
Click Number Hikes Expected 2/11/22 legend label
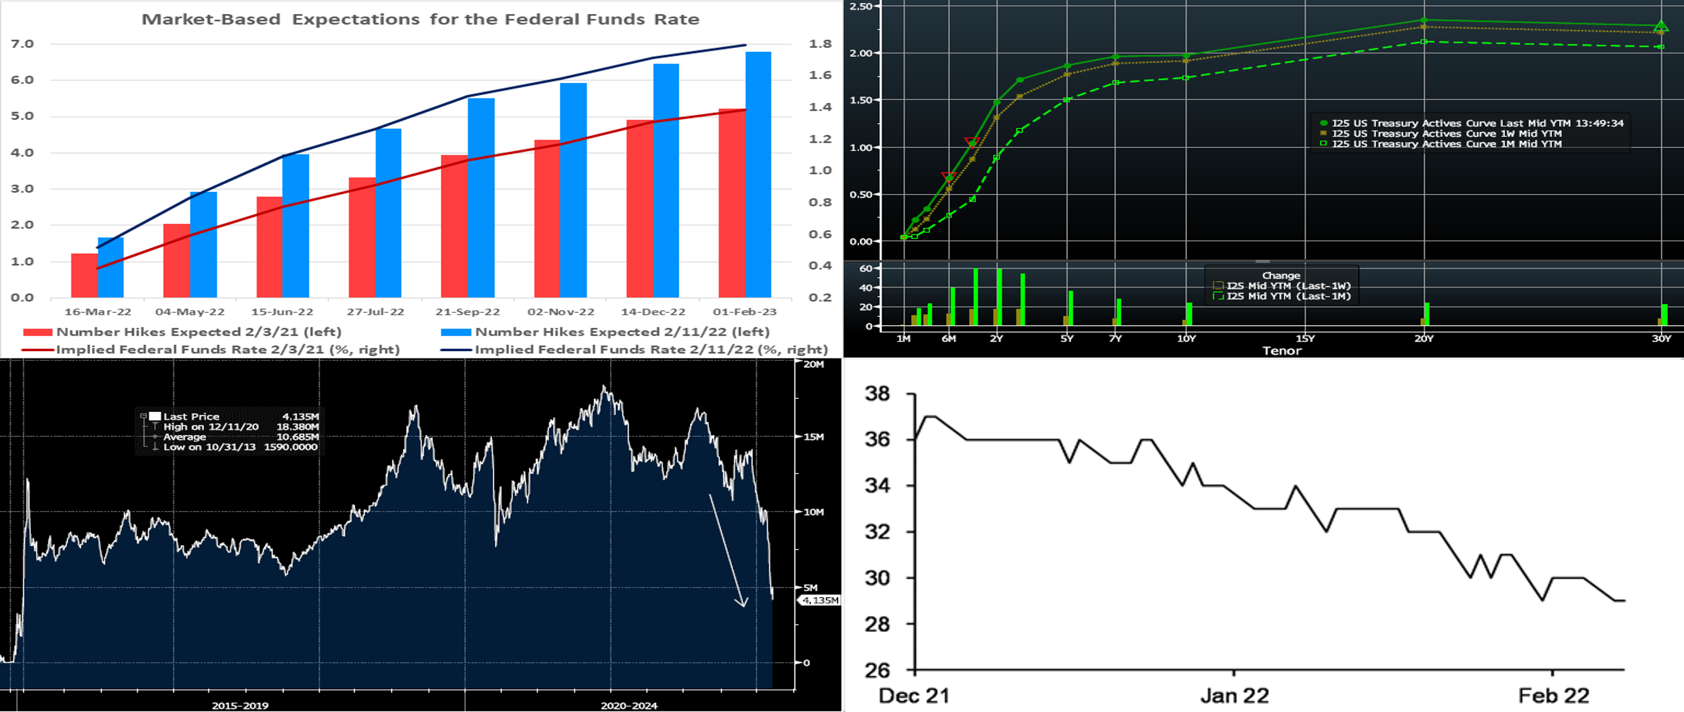pyautogui.click(x=622, y=332)
